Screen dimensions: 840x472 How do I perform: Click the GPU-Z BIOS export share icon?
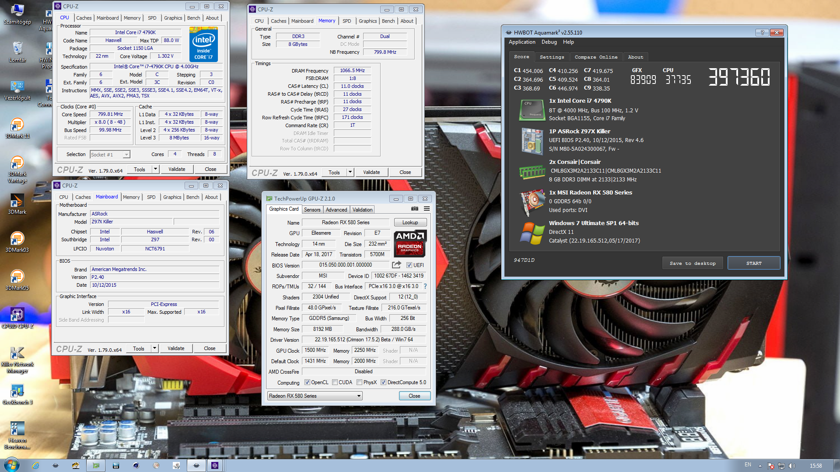pos(396,265)
